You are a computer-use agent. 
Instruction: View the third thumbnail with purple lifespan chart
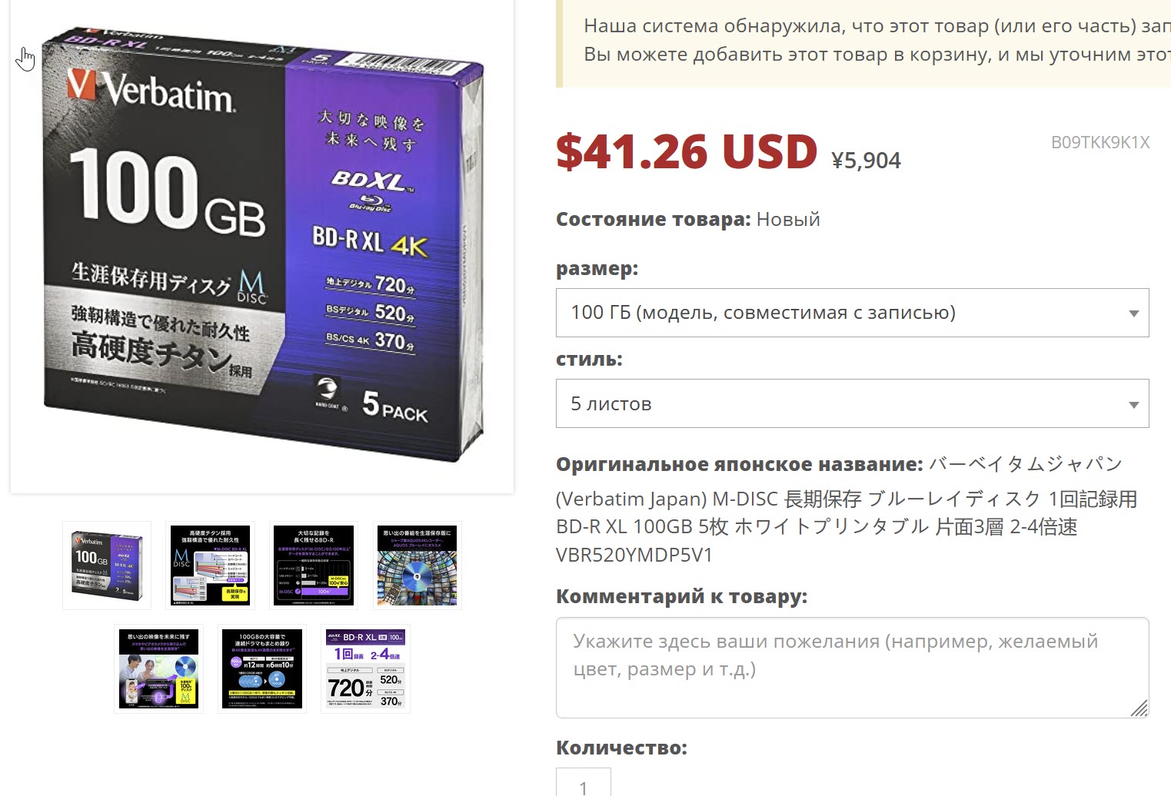click(x=314, y=565)
